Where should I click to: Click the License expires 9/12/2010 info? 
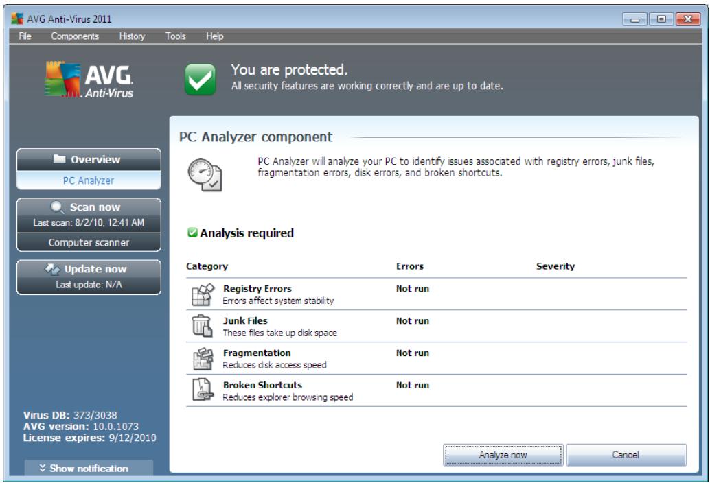pyautogui.click(x=90, y=438)
